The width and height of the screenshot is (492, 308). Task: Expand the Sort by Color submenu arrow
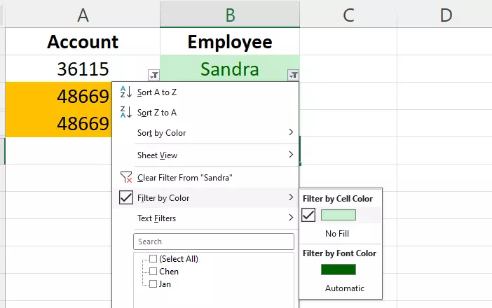[291, 132]
